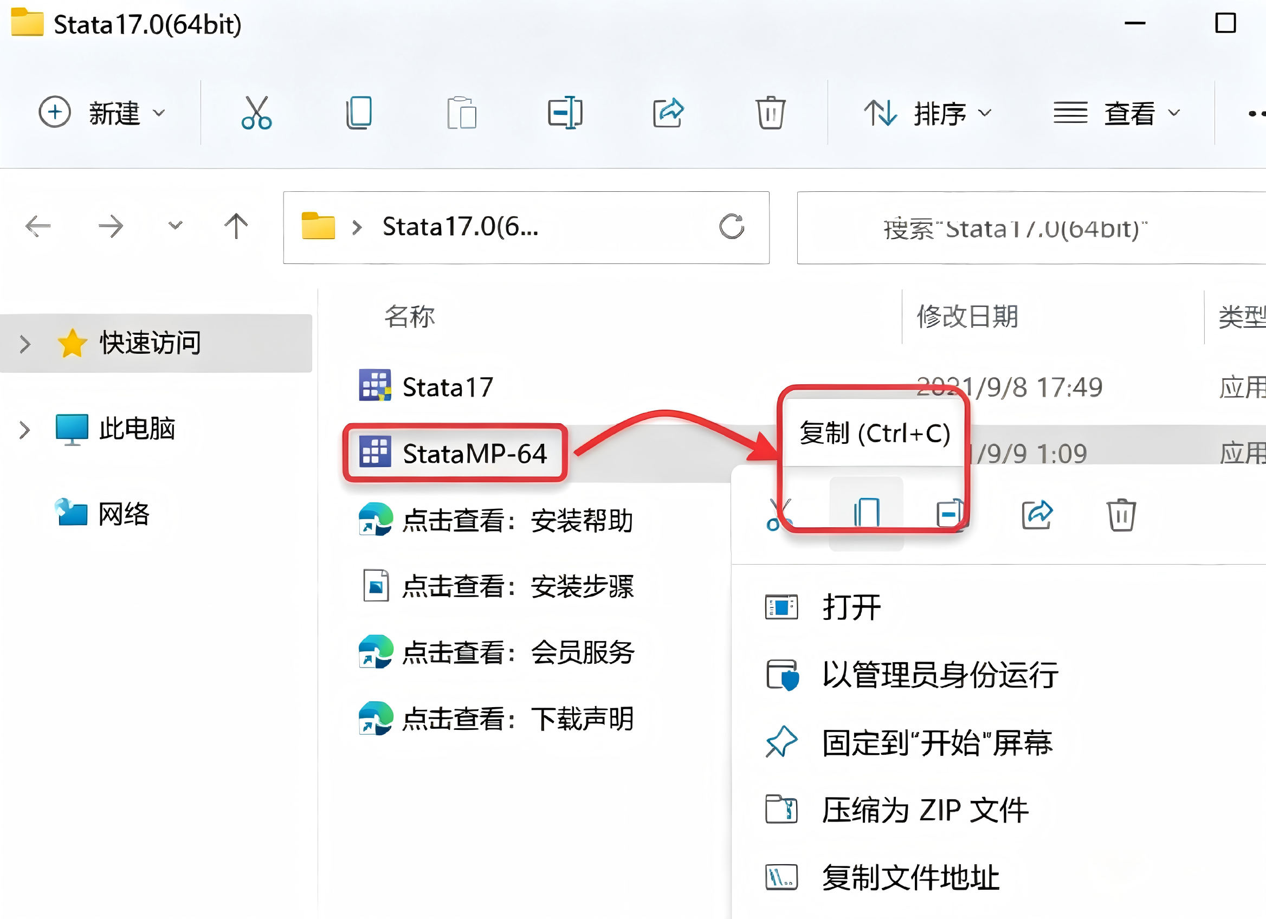Expand the 此电脑 tree node
This screenshot has width=1266, height=919.
pos(24,430)
